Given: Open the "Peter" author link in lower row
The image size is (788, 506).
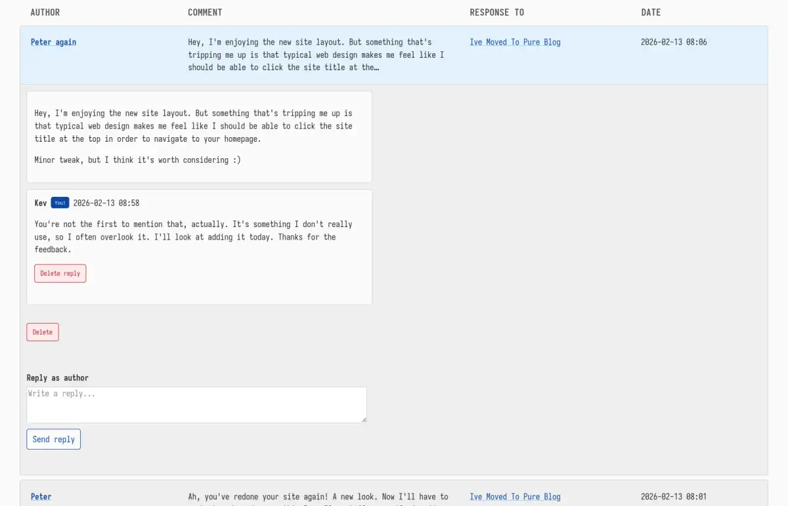Looking at the screenshot, I should pyautogui.click(x=41, y=497).
